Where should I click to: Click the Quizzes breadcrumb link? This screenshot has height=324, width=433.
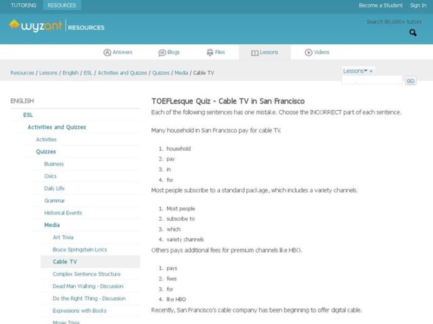point(161,73)
